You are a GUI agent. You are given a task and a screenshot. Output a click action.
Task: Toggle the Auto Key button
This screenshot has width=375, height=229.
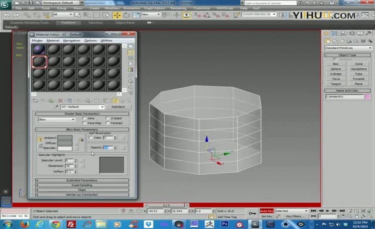[267, 211]
